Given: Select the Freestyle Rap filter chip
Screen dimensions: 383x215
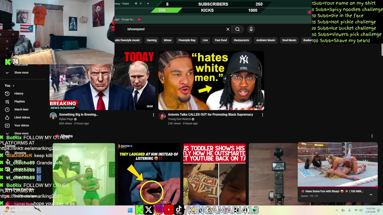Looking at the screenshot, I should (x=187, y=40).
